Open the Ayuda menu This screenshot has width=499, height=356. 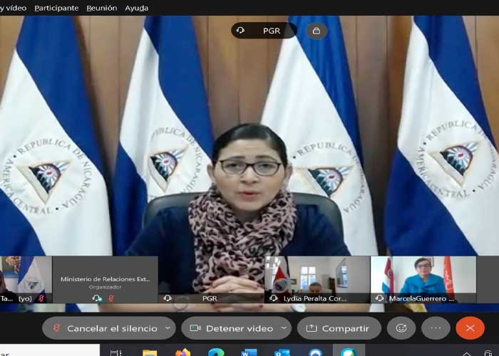tap(137, 8)
